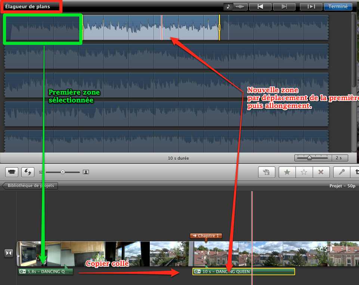Switch to the music note view toggle
Image resolution: width=359 pixels, height=285 pixels.
pos(228,6)
